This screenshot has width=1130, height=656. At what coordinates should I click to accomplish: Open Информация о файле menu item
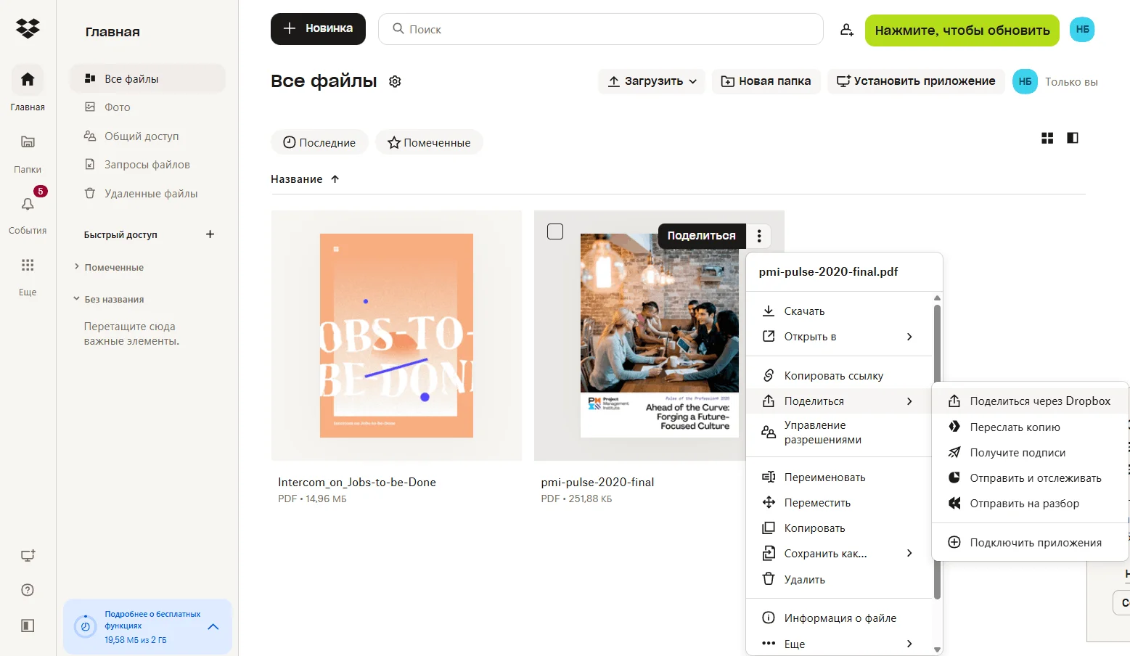[838, 618]
